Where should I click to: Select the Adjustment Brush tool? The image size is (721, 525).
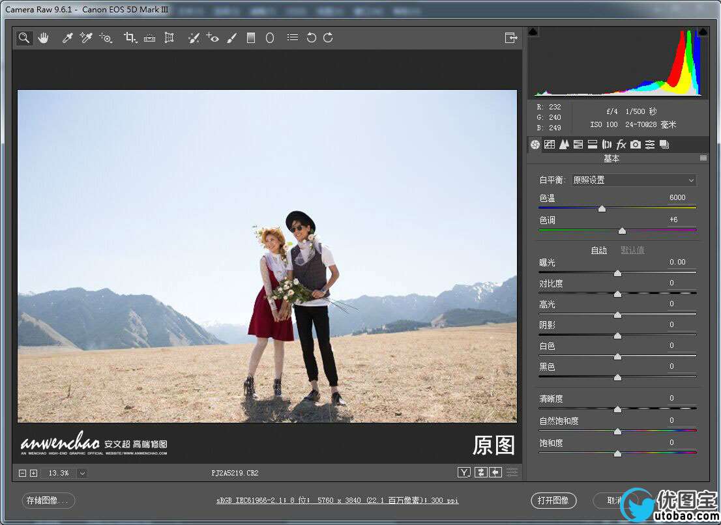click(231, 38)
